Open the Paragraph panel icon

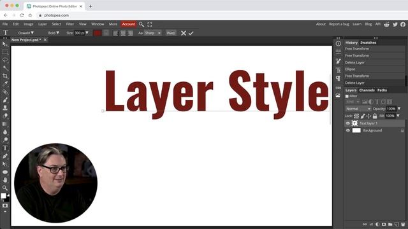(x=339, y=78)
